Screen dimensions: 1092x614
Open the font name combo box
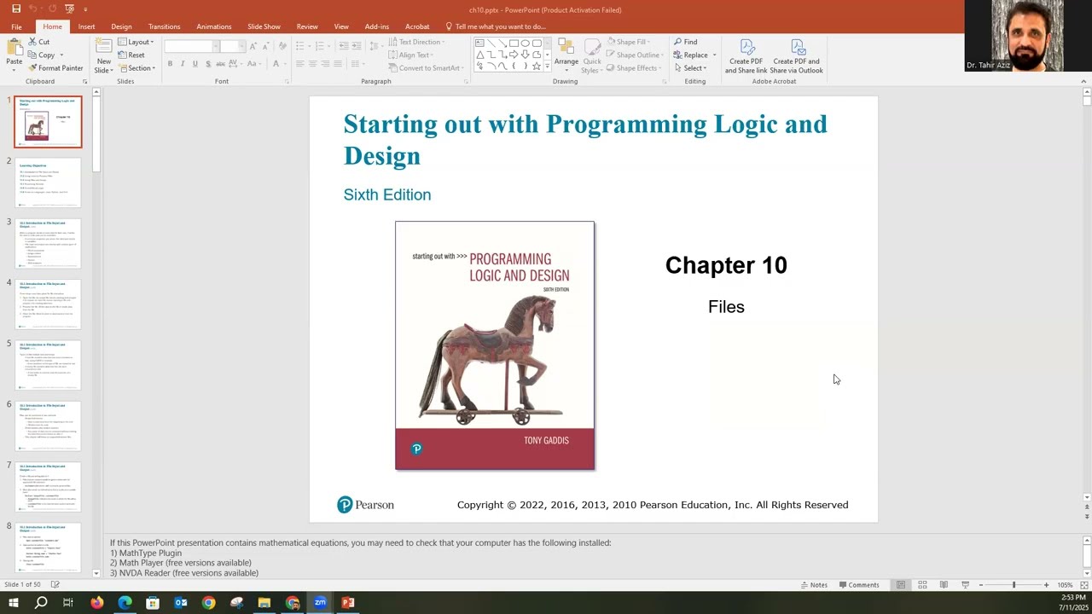pyautogui.click(x=191, y=46)
